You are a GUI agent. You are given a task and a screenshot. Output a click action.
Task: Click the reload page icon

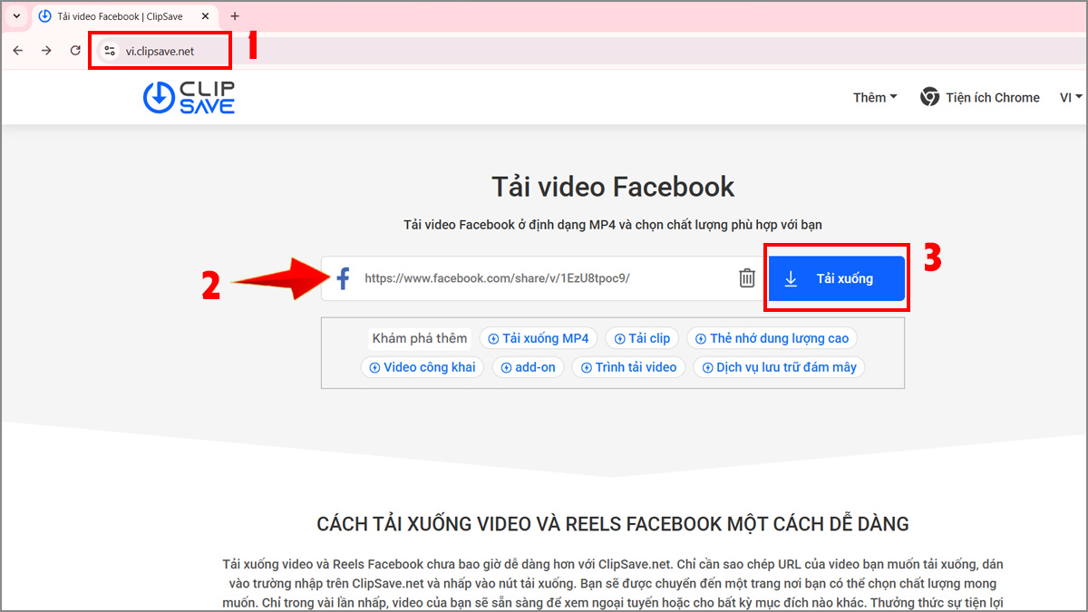(x=75, y=50)
